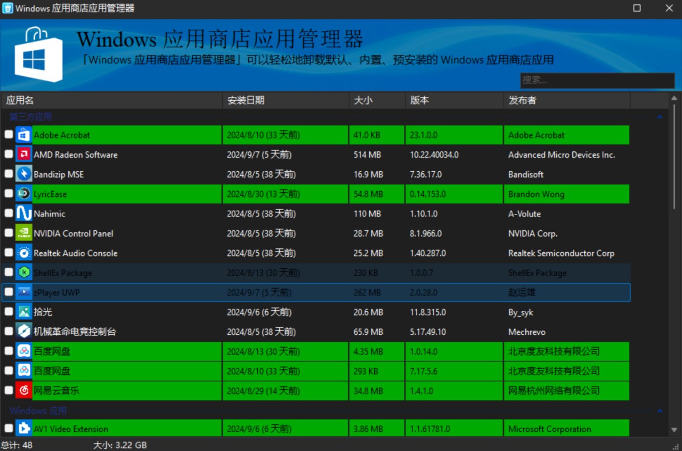
Task: Check the LyricEase row checkbox
Action: point(9,194)
